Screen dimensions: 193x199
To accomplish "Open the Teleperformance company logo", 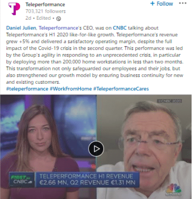I will [14, 9].
